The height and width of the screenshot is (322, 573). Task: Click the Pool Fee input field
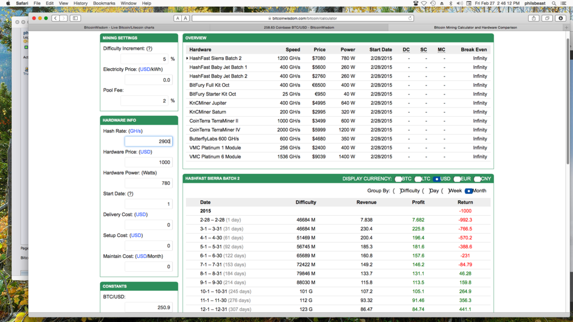tap(144, 101)
